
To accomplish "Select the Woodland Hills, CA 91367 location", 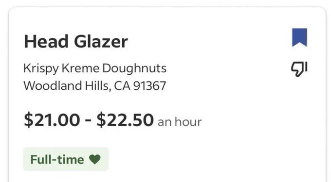I will point(94,86).
